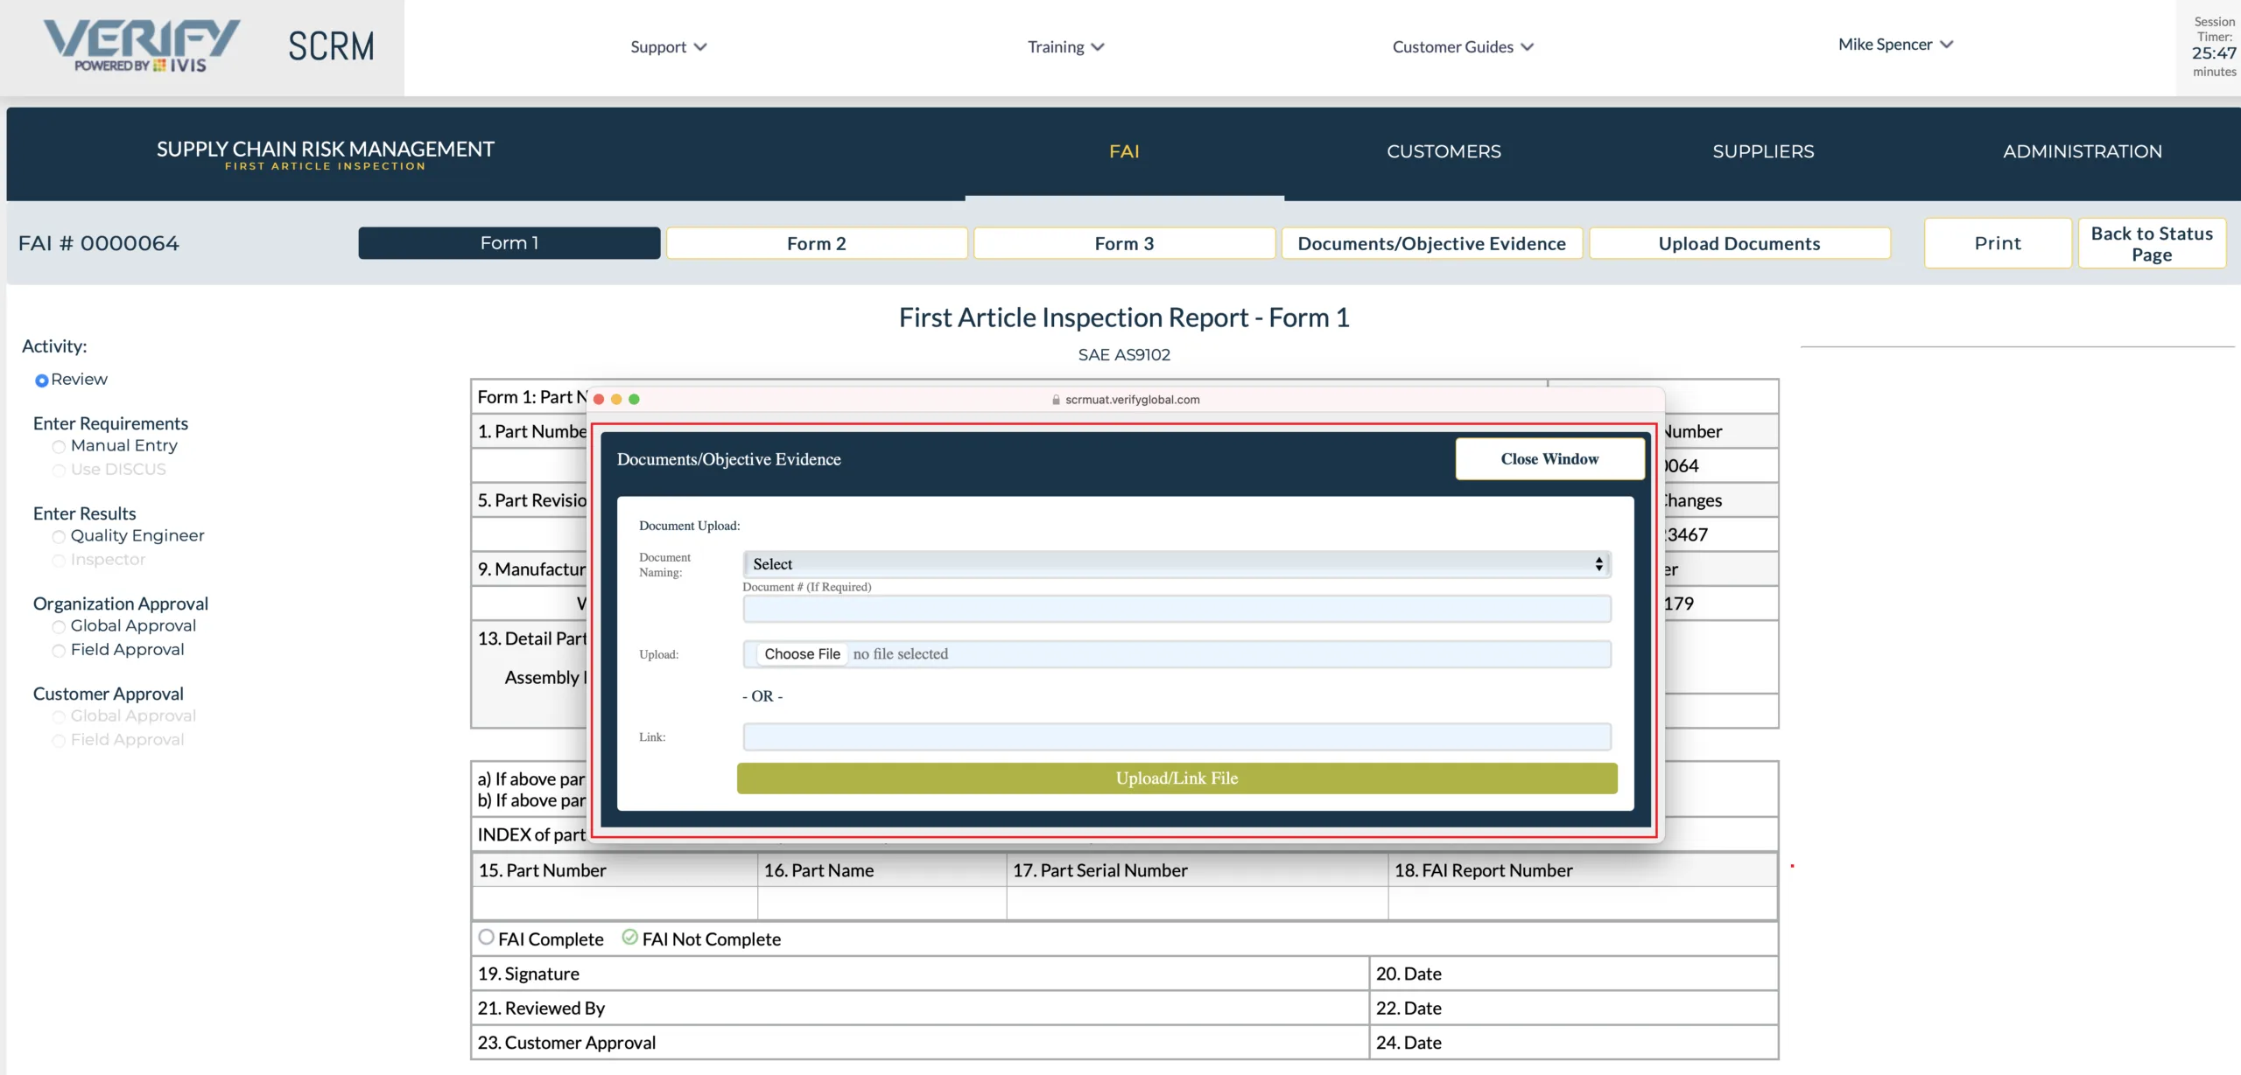This screenshot has height=1075, width=2241.
Task: Click the 15. Part Number column header
Action: click(x=615, y=870)
